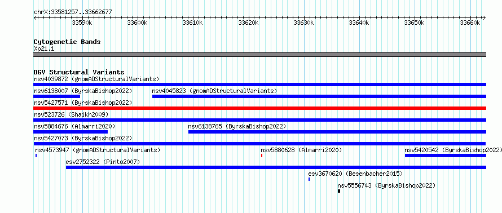Click the 33650k ruler tick label
The image size is (502, 213).
click(415, 23)
